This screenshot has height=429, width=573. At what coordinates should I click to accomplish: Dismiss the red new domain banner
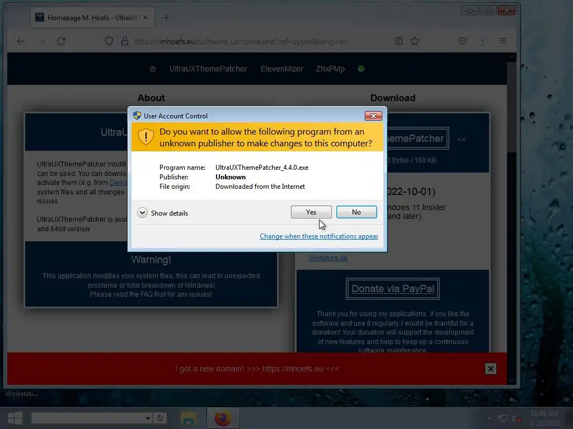pyautogui.click(x=490, y=369)
